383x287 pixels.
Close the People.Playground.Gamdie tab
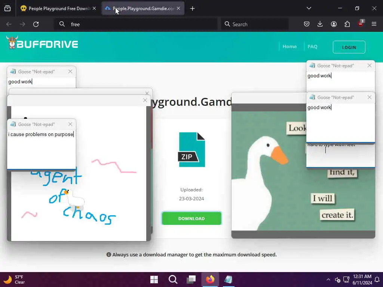(178, 9)
